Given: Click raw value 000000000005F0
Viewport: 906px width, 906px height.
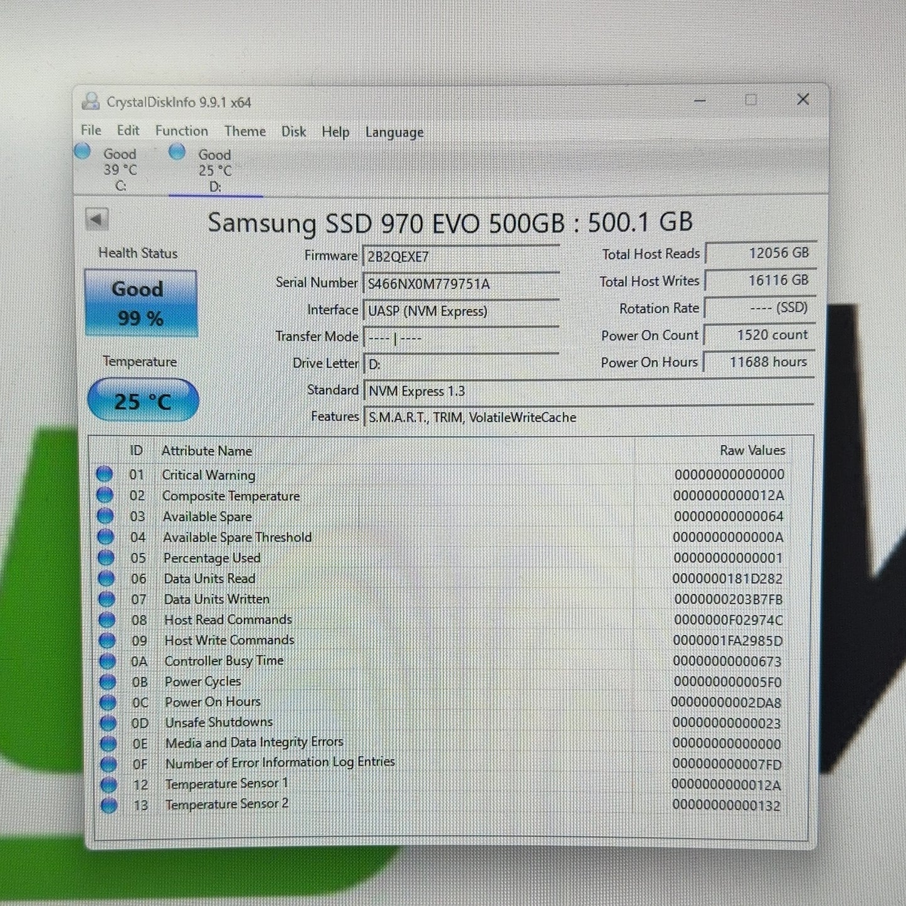Looking at the screenshot, I should (x=727, y=682).
